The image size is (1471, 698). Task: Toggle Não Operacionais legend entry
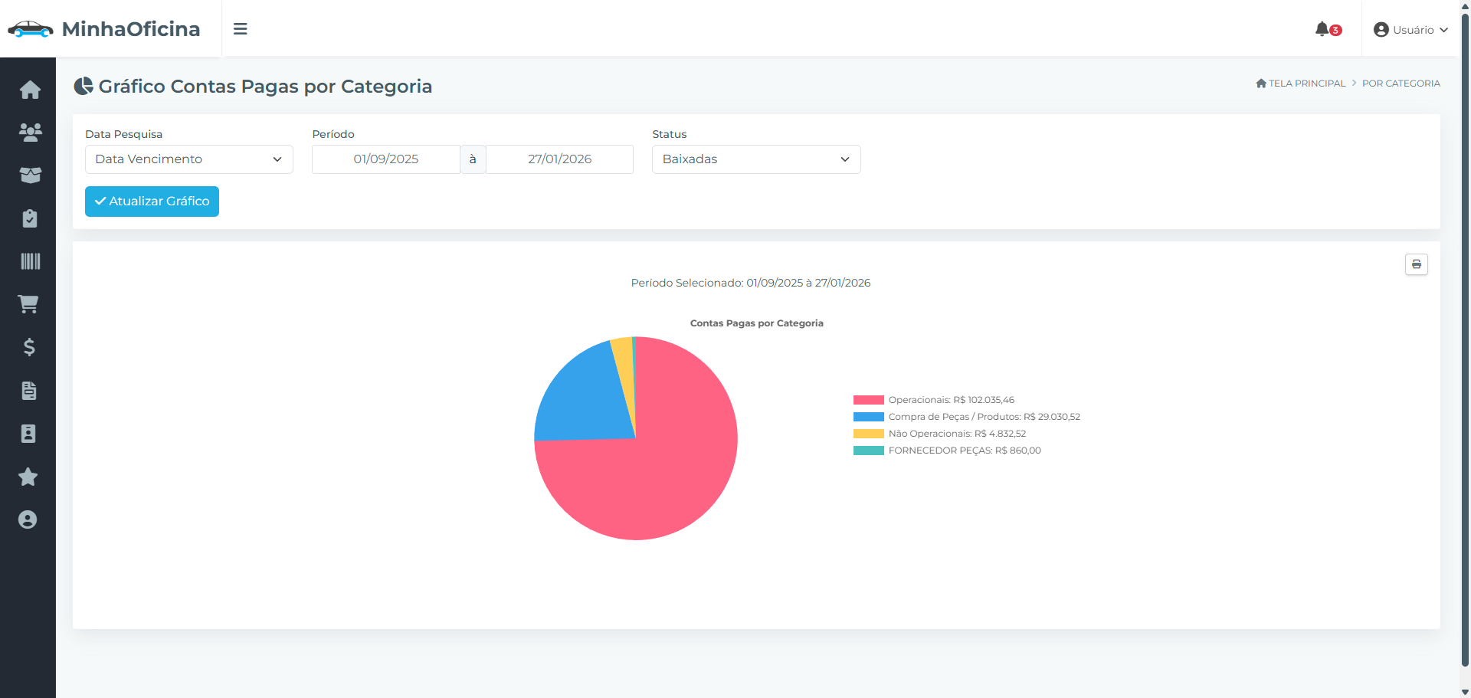click(939, 434)
